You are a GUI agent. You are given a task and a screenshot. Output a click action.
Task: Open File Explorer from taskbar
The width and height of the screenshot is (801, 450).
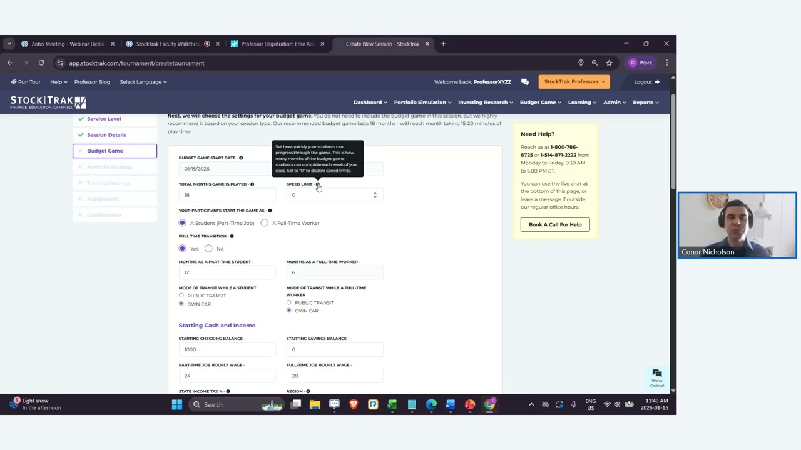coord(315,405)
